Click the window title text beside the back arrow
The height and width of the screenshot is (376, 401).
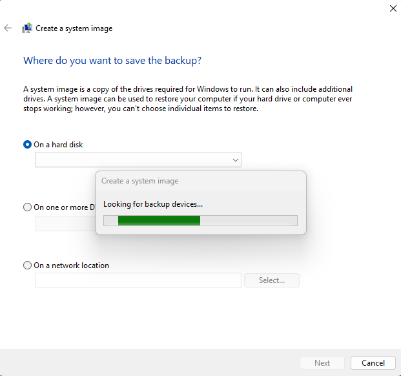click(74, 28)
